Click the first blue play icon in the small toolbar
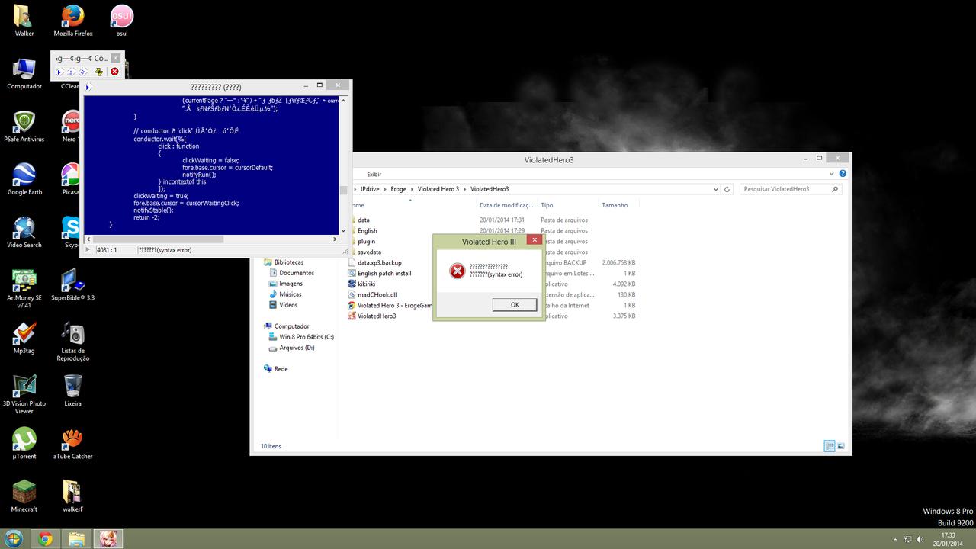Screen dimensions: 976x549 (x=59, y=72)
